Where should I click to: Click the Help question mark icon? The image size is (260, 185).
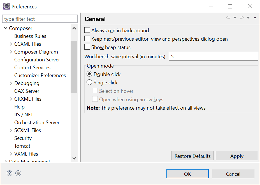(10, 173)
